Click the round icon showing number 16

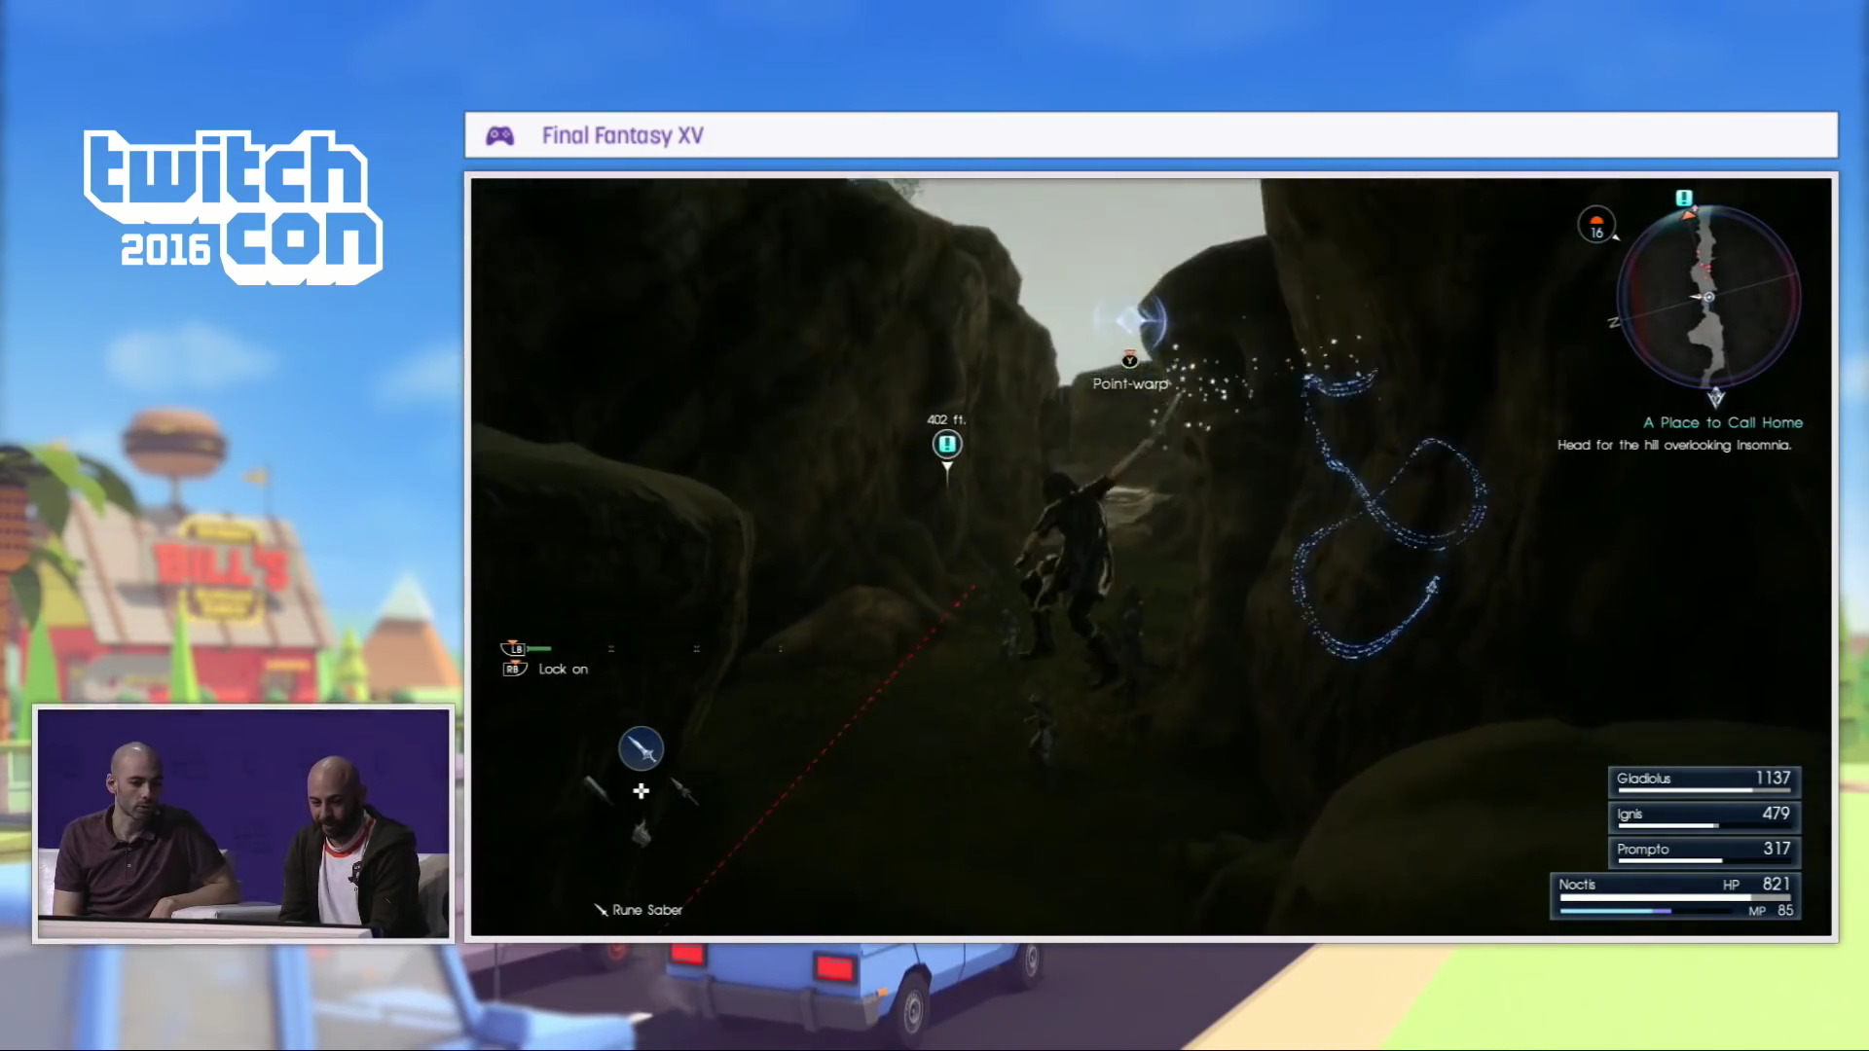tap(1596, 226)
